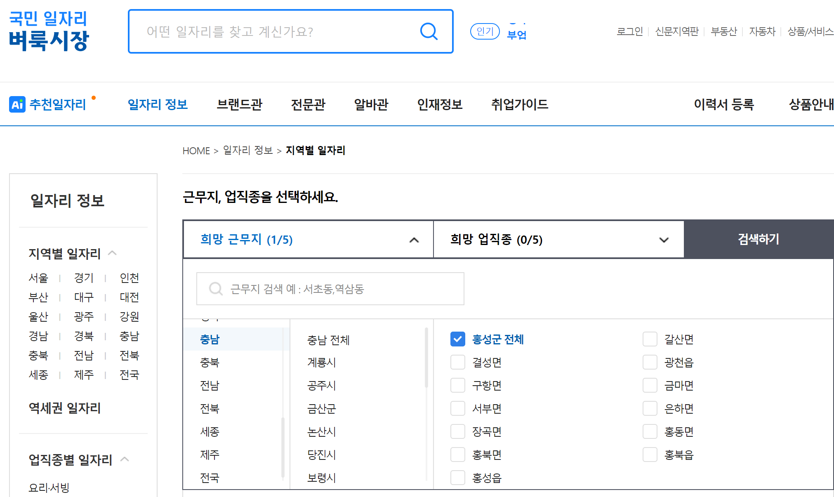Screen dimensions: 834x497
Task: Select 전북 in the region list
Action: 210,408
